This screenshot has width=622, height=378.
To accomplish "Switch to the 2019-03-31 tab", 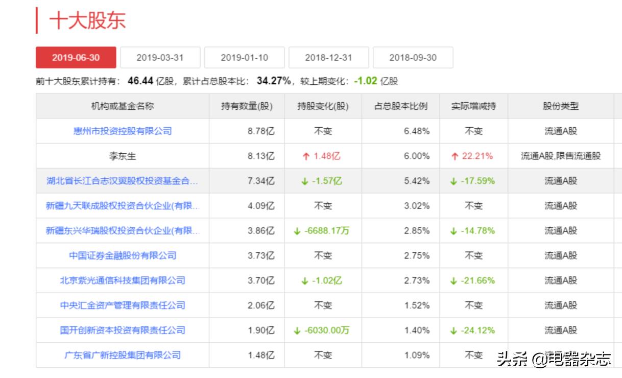I will tap(160, 57).
